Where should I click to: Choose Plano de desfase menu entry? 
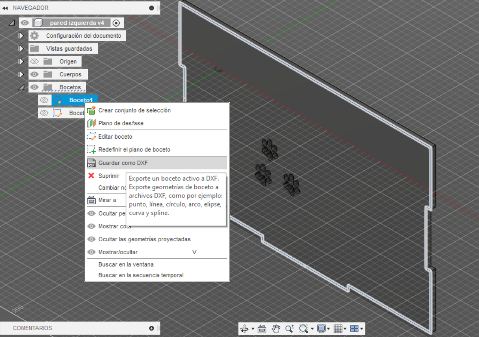pyautogui.click(x=157, y=123)
